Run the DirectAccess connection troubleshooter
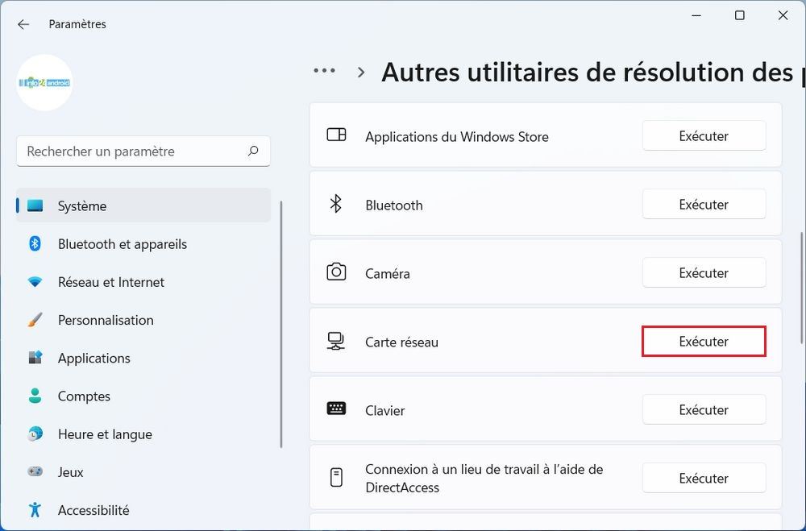Image resolution: width=806 pixels, height=531 pixels. click(x=704, y=479)
